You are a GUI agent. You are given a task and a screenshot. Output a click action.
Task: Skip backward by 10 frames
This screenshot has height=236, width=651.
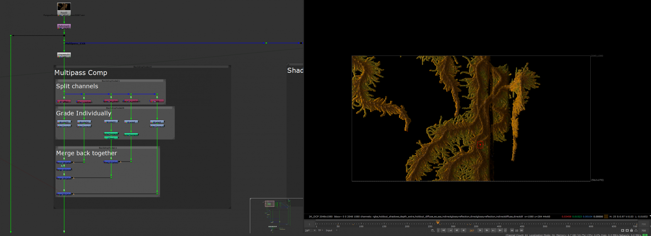click(512, 231)
